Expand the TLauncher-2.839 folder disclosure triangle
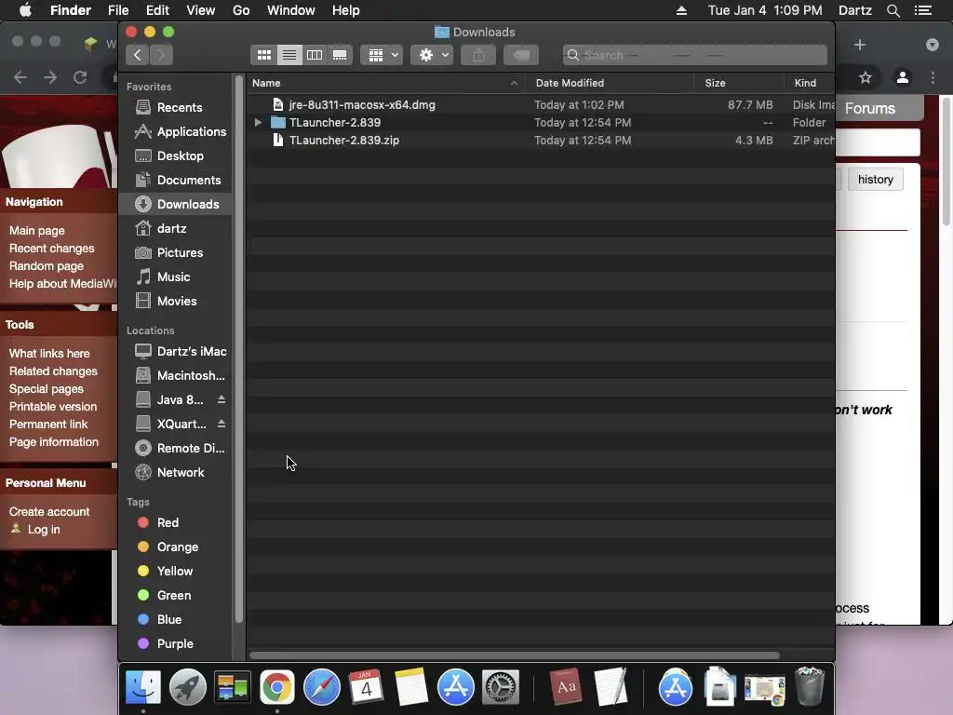953x715 pixels. click(x=258, y=123)
